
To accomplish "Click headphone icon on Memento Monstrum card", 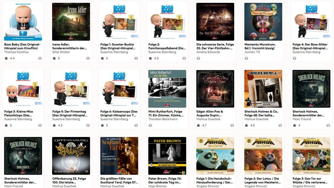I will tap(246, 58).
